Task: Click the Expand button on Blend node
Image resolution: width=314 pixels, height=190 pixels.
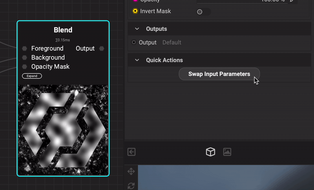Action: pyautogui.click(x=32, y=76)
